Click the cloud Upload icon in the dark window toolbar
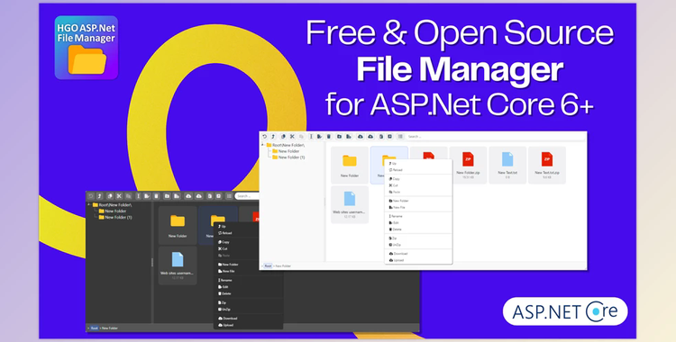 (x=199, y=196)
